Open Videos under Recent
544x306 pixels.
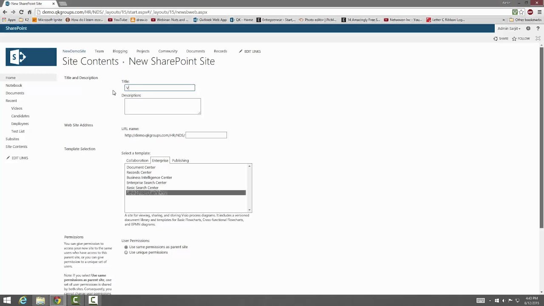coord(17,108)
